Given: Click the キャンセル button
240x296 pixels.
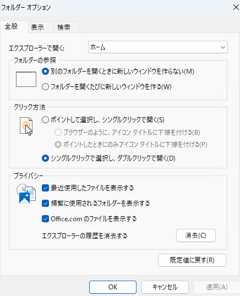Looking at the screenshot, I should coord(165,287).
